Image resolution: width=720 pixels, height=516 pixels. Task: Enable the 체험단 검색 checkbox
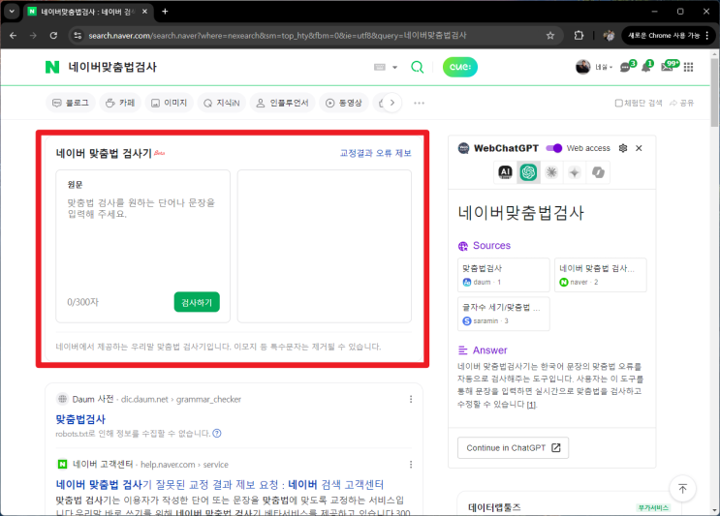[x=618, y=104]
